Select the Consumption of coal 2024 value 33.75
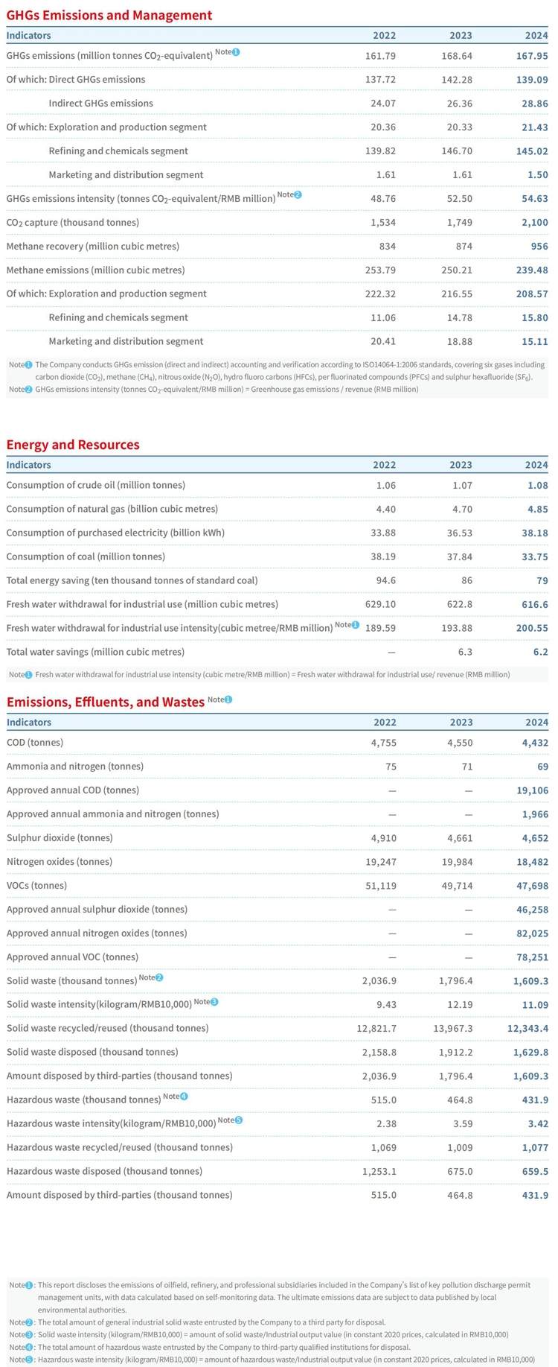 pos(536,556)
